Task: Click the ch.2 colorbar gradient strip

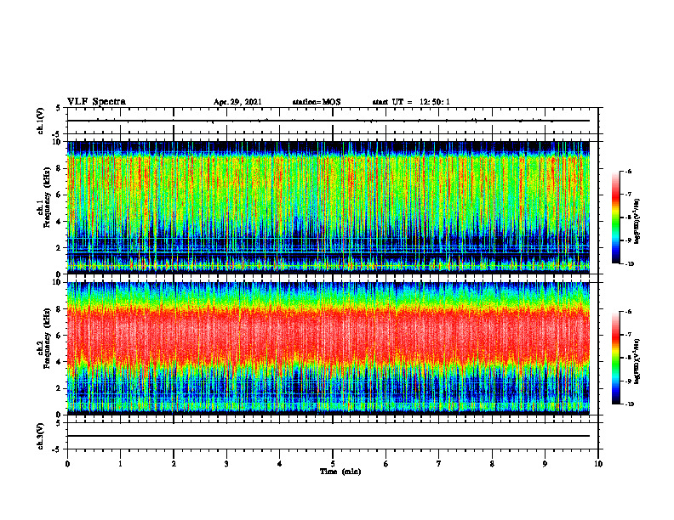Action: pyautogui.click(x=616, y=358)
